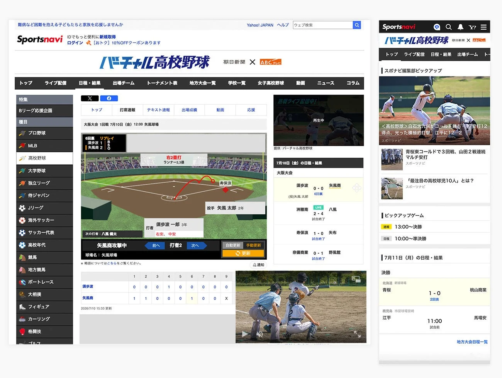Open the 青桜東コールド article thumbnail

point(392,159)
